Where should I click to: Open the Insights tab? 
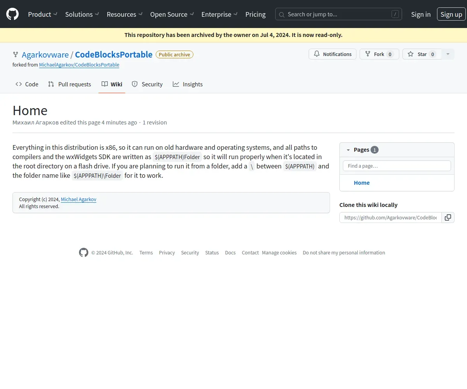click(188, 84)
